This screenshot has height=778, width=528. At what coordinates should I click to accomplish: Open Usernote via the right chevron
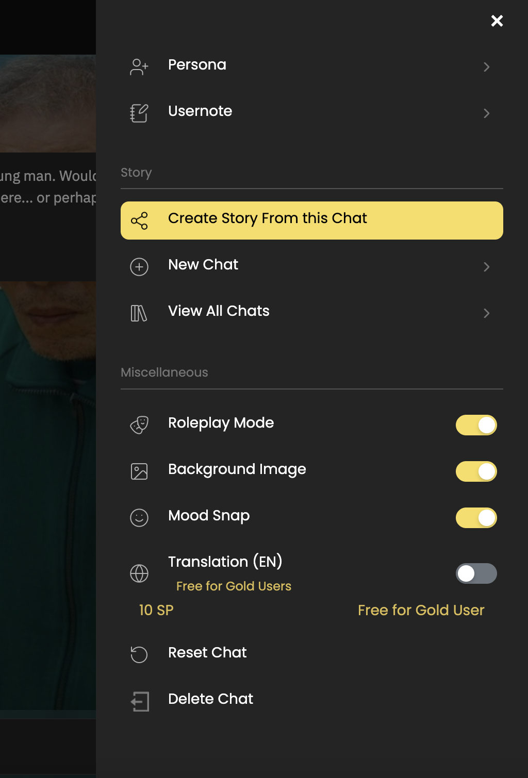pyautogui.click(x=486, y=113)
